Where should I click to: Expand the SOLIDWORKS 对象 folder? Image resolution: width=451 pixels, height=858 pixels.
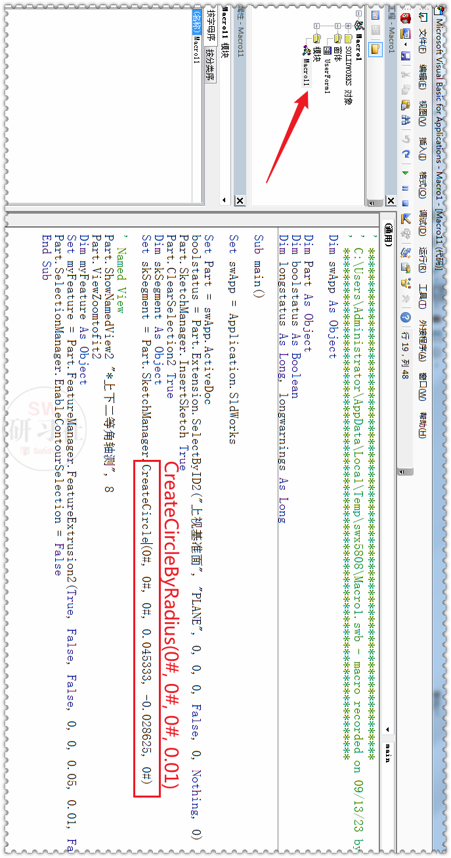click(348, 26)
